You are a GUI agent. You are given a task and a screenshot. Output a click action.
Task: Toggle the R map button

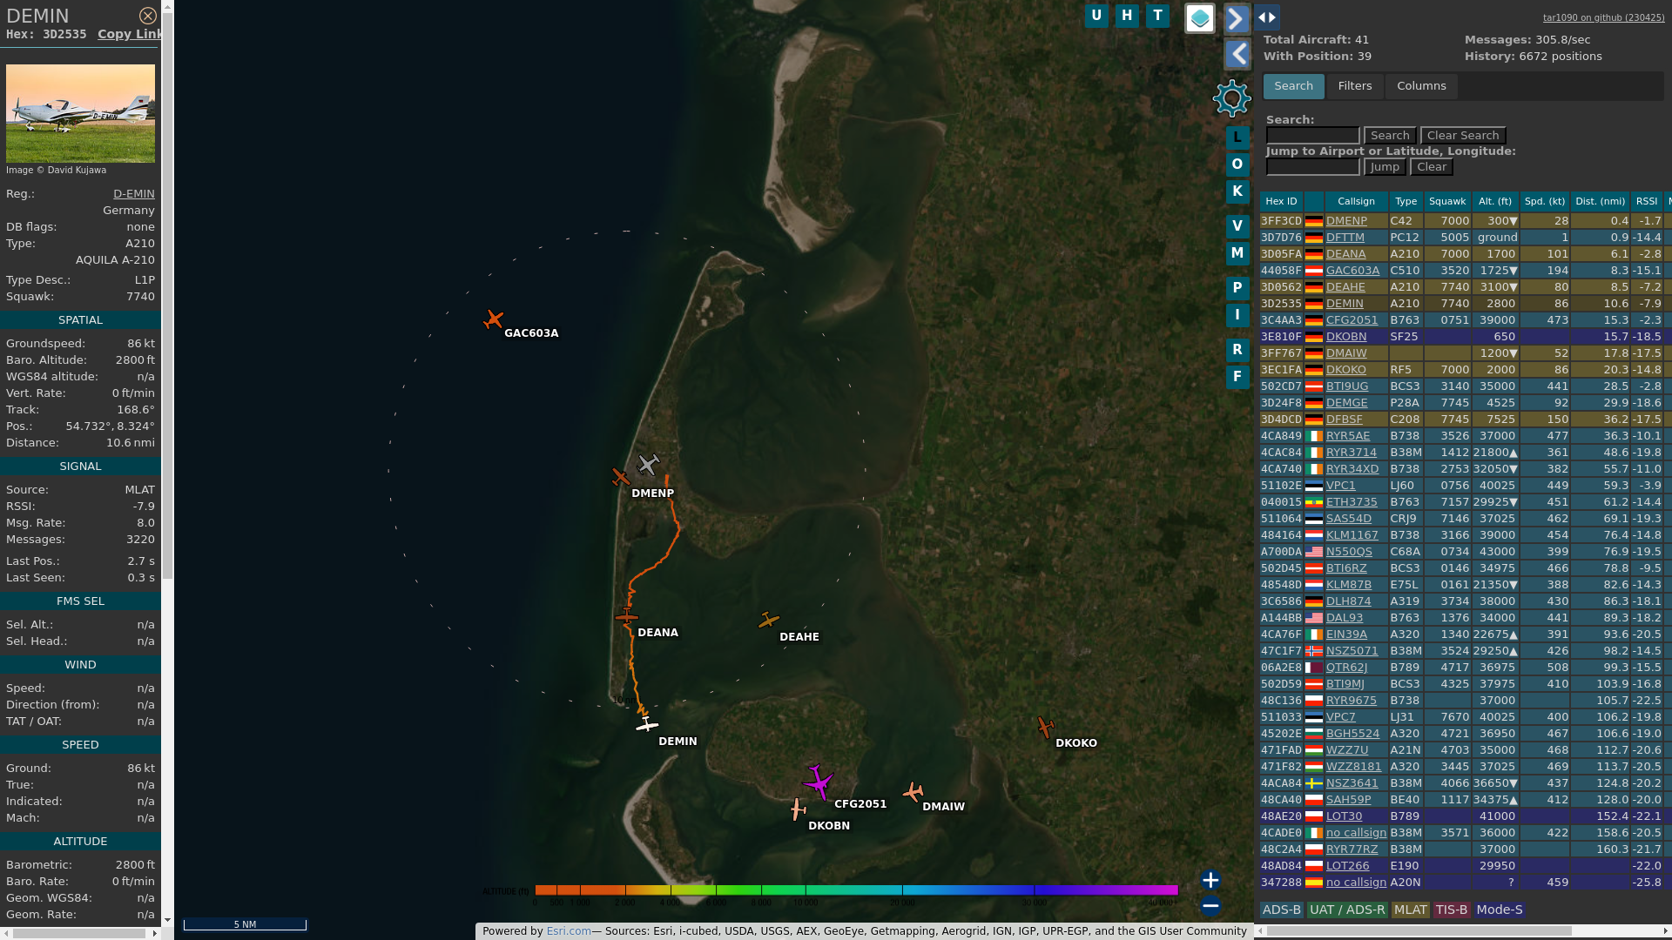coord(1237,350)
